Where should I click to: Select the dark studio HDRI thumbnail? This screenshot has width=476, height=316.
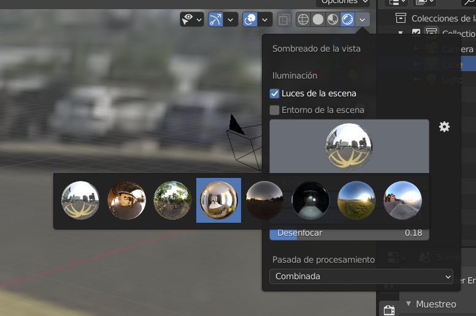point(310,201)
